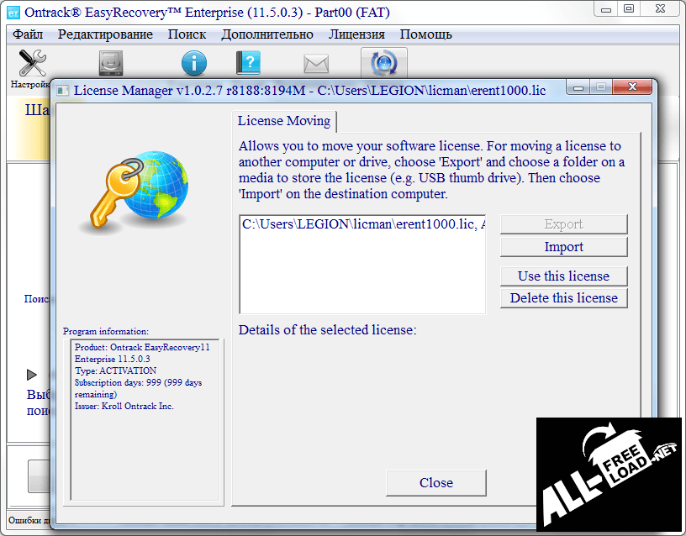Open the Помощь menu
Viewport: 686px width, 536px height.
tap(425, 34)
